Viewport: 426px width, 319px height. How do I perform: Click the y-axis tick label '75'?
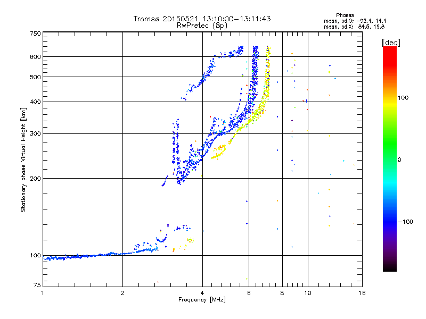click(x=37, y=285)
